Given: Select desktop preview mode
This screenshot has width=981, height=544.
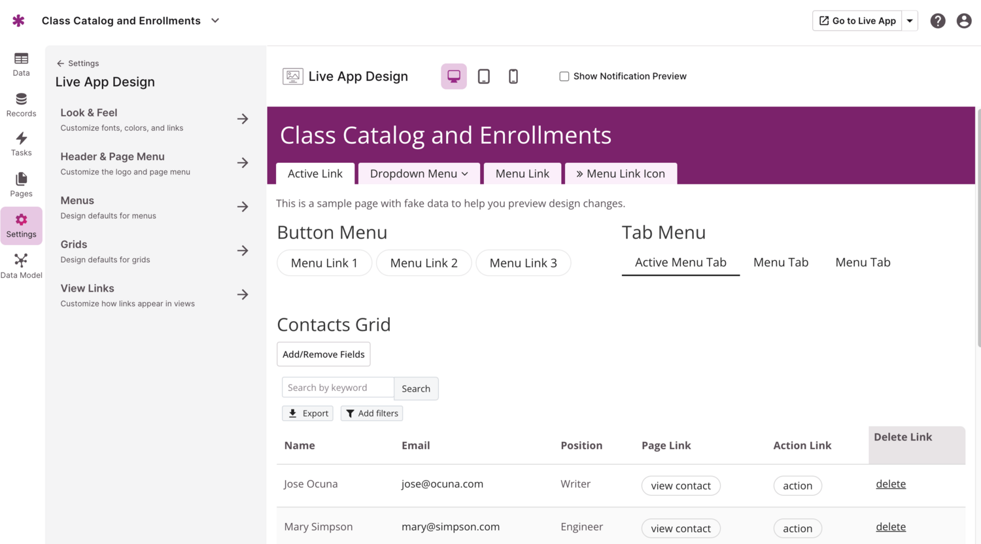Looking at the screenshot, I should tap(454, 76).
